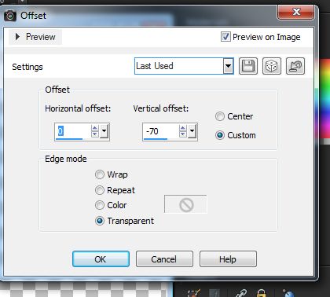Click the link chain icon at bottom
The width and height of the screenshot is (330, 297).
tap(241, 293)
